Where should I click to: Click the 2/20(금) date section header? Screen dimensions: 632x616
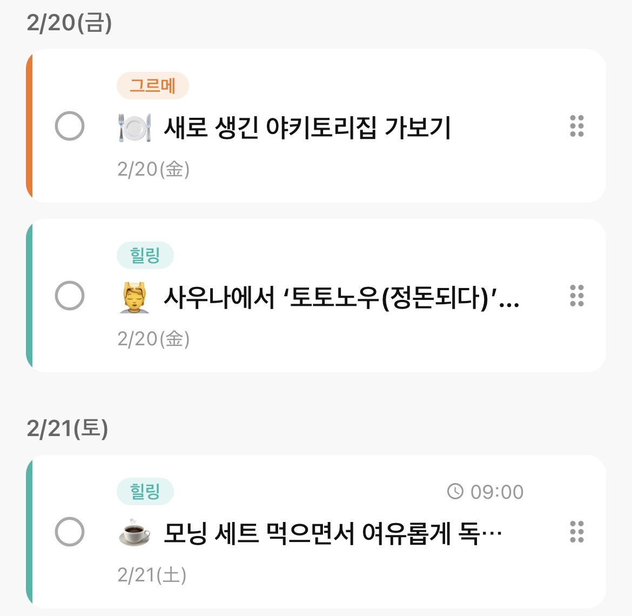pyautogui.click(x=69, y=23)
